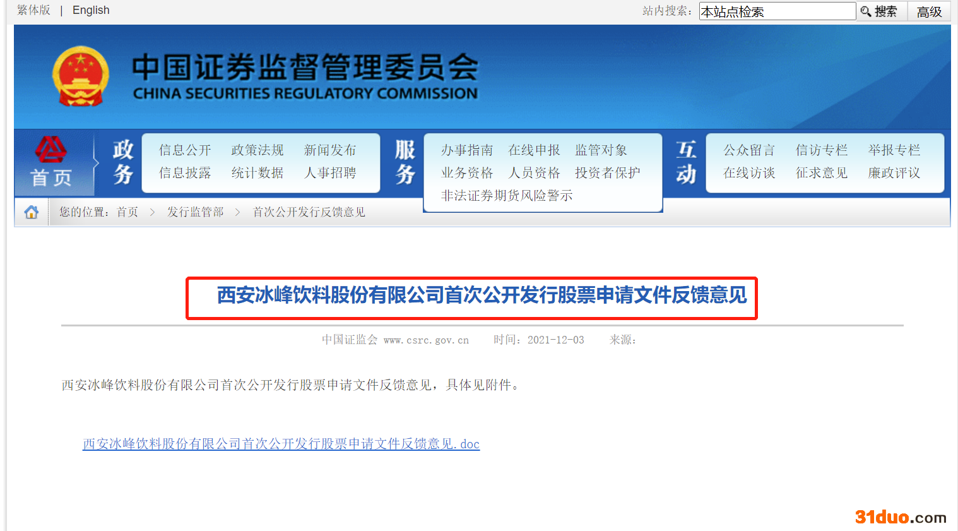Switch to 繁体版 traditional Chinese version
This screenshot has height=531, width=958.
point(33,10)
